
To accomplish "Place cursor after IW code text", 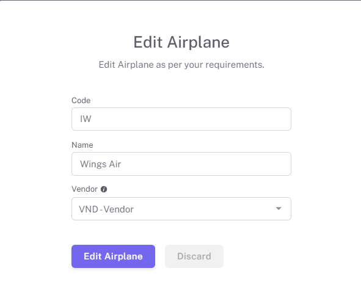I will pos(92,119).
